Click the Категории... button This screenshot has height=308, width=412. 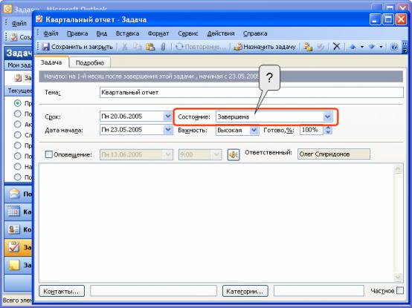click(245, 291)
